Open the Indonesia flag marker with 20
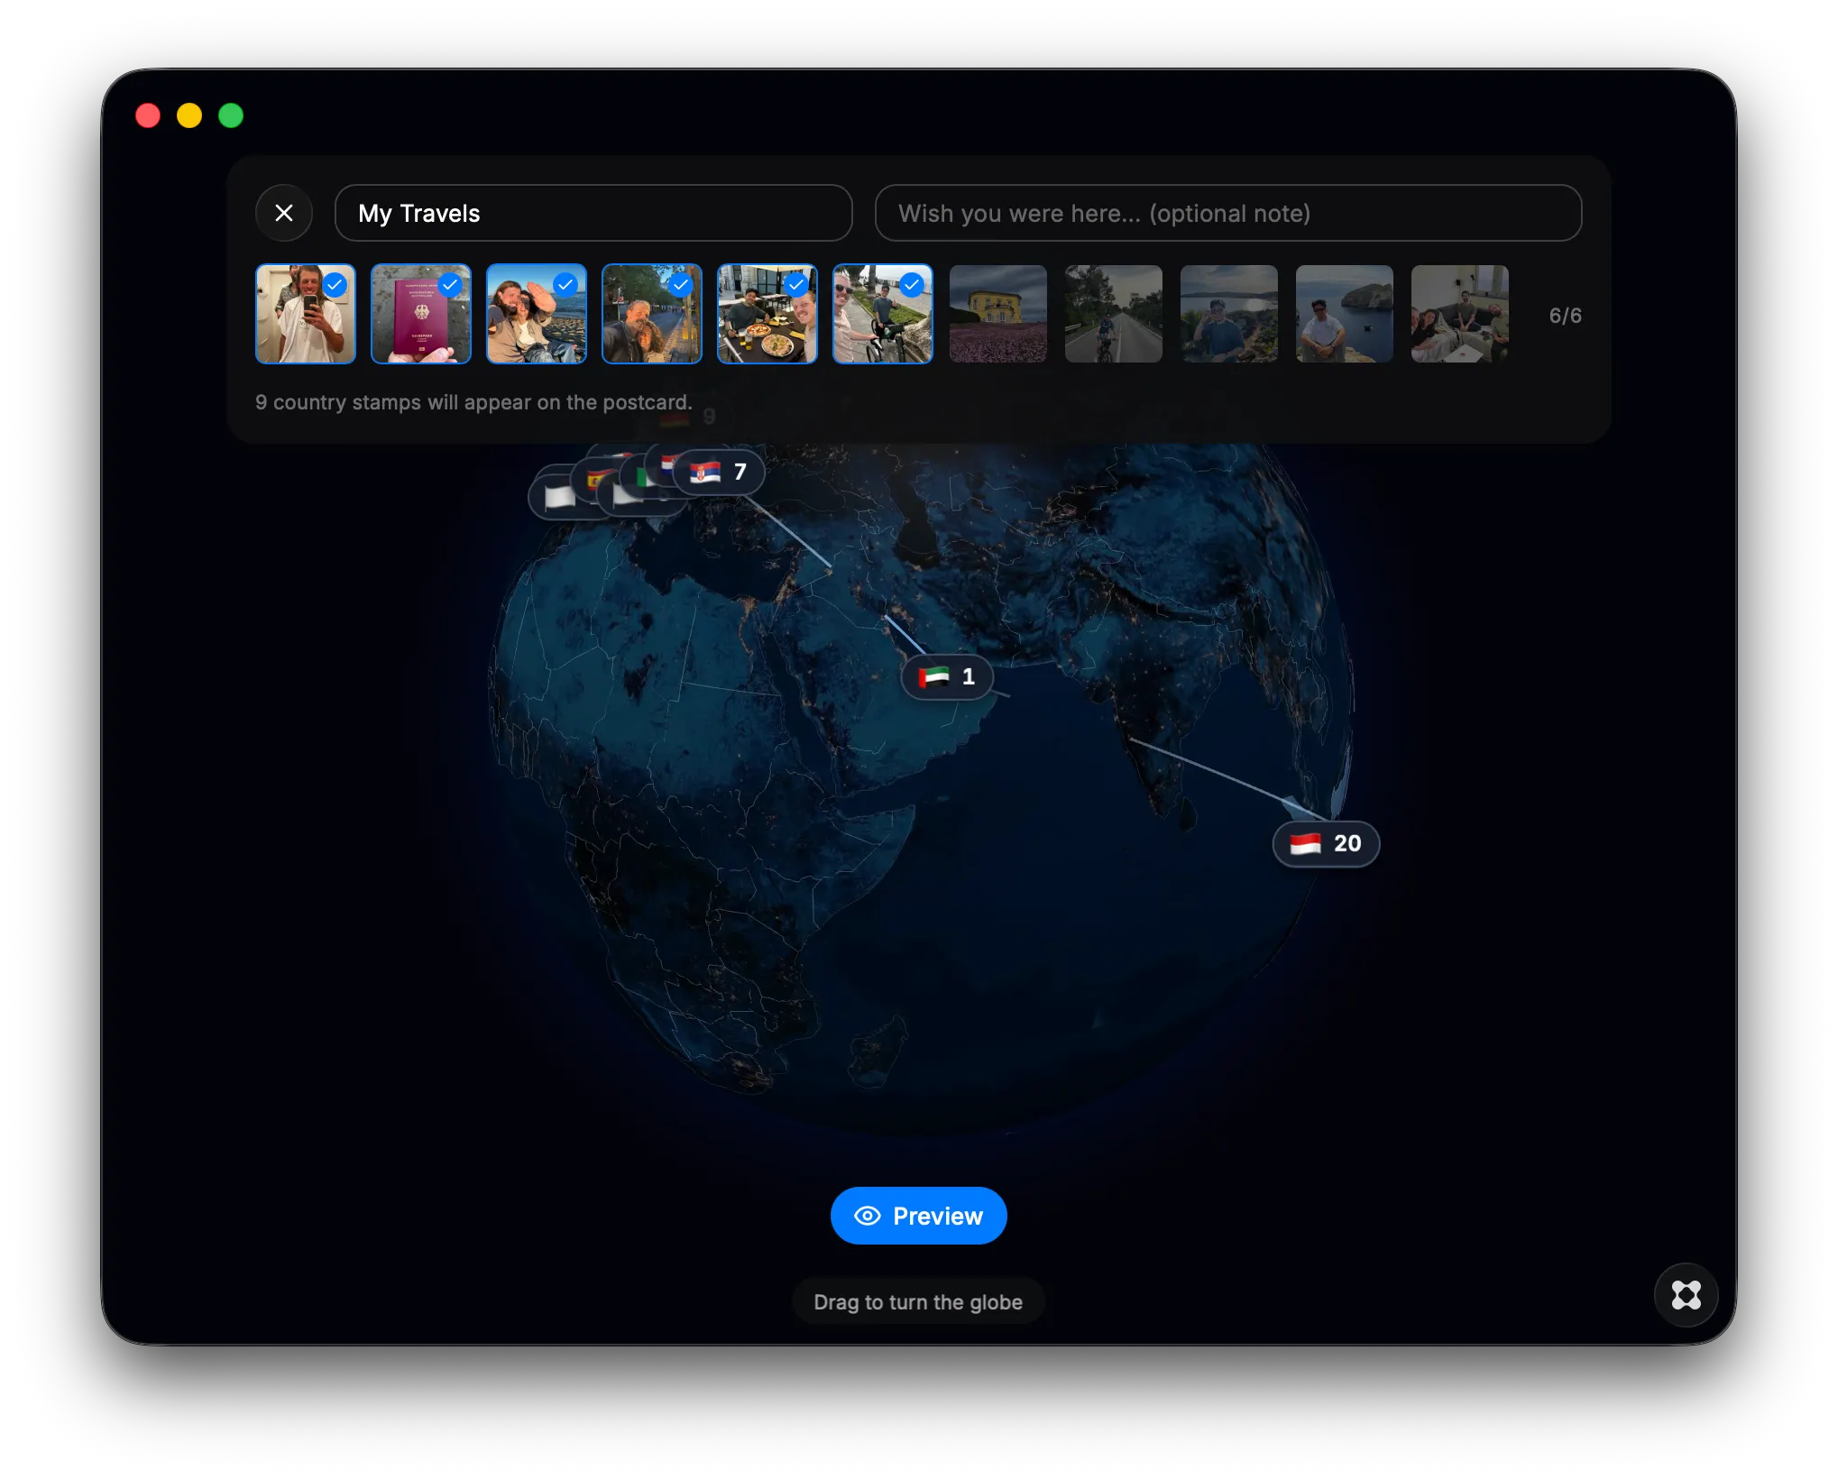This screenshot has width=1838, height=1479. [1326, 844]
